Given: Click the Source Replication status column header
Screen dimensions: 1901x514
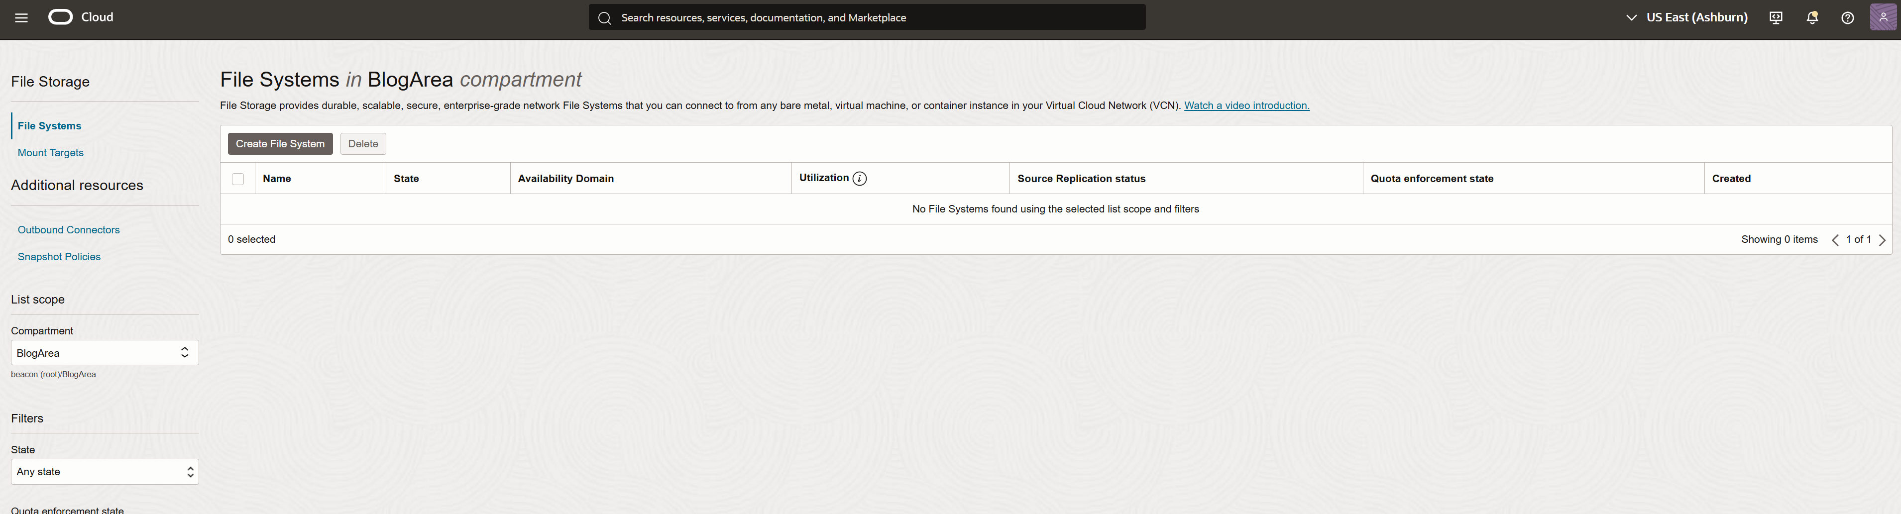Looking at the screenshot, I should (1081, 179).
